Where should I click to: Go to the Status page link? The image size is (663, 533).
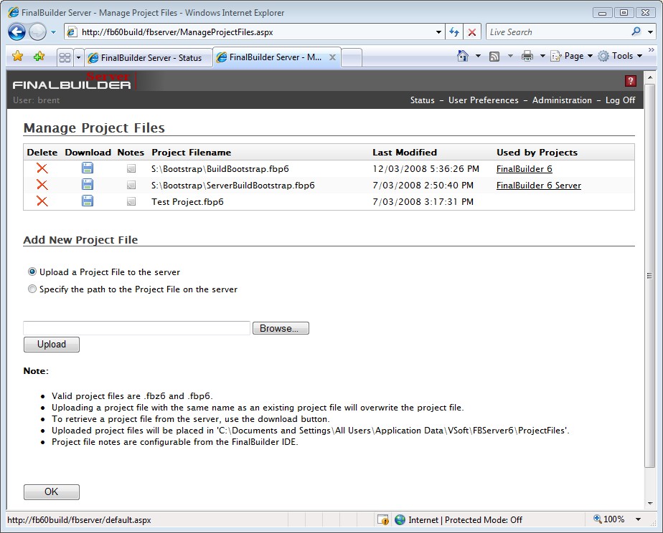pos(423,100)
